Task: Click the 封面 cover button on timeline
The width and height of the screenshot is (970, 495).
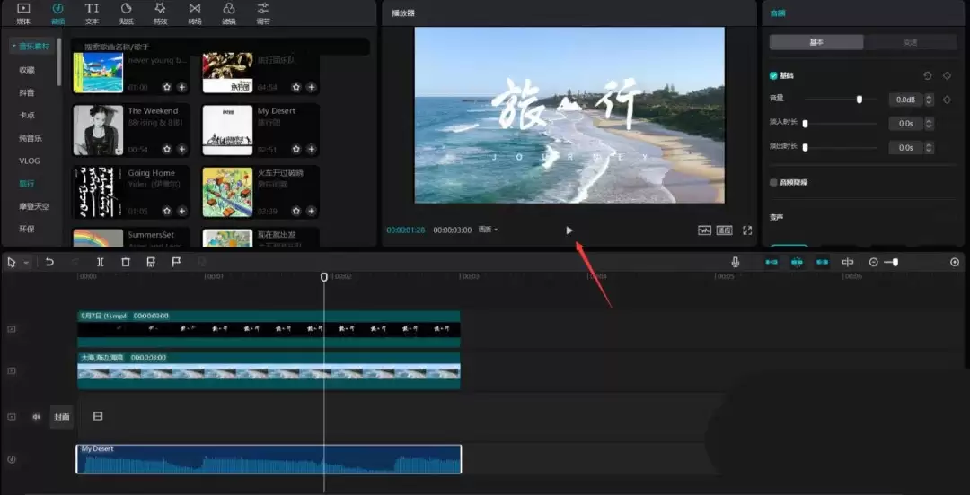Action: (61, 417)
